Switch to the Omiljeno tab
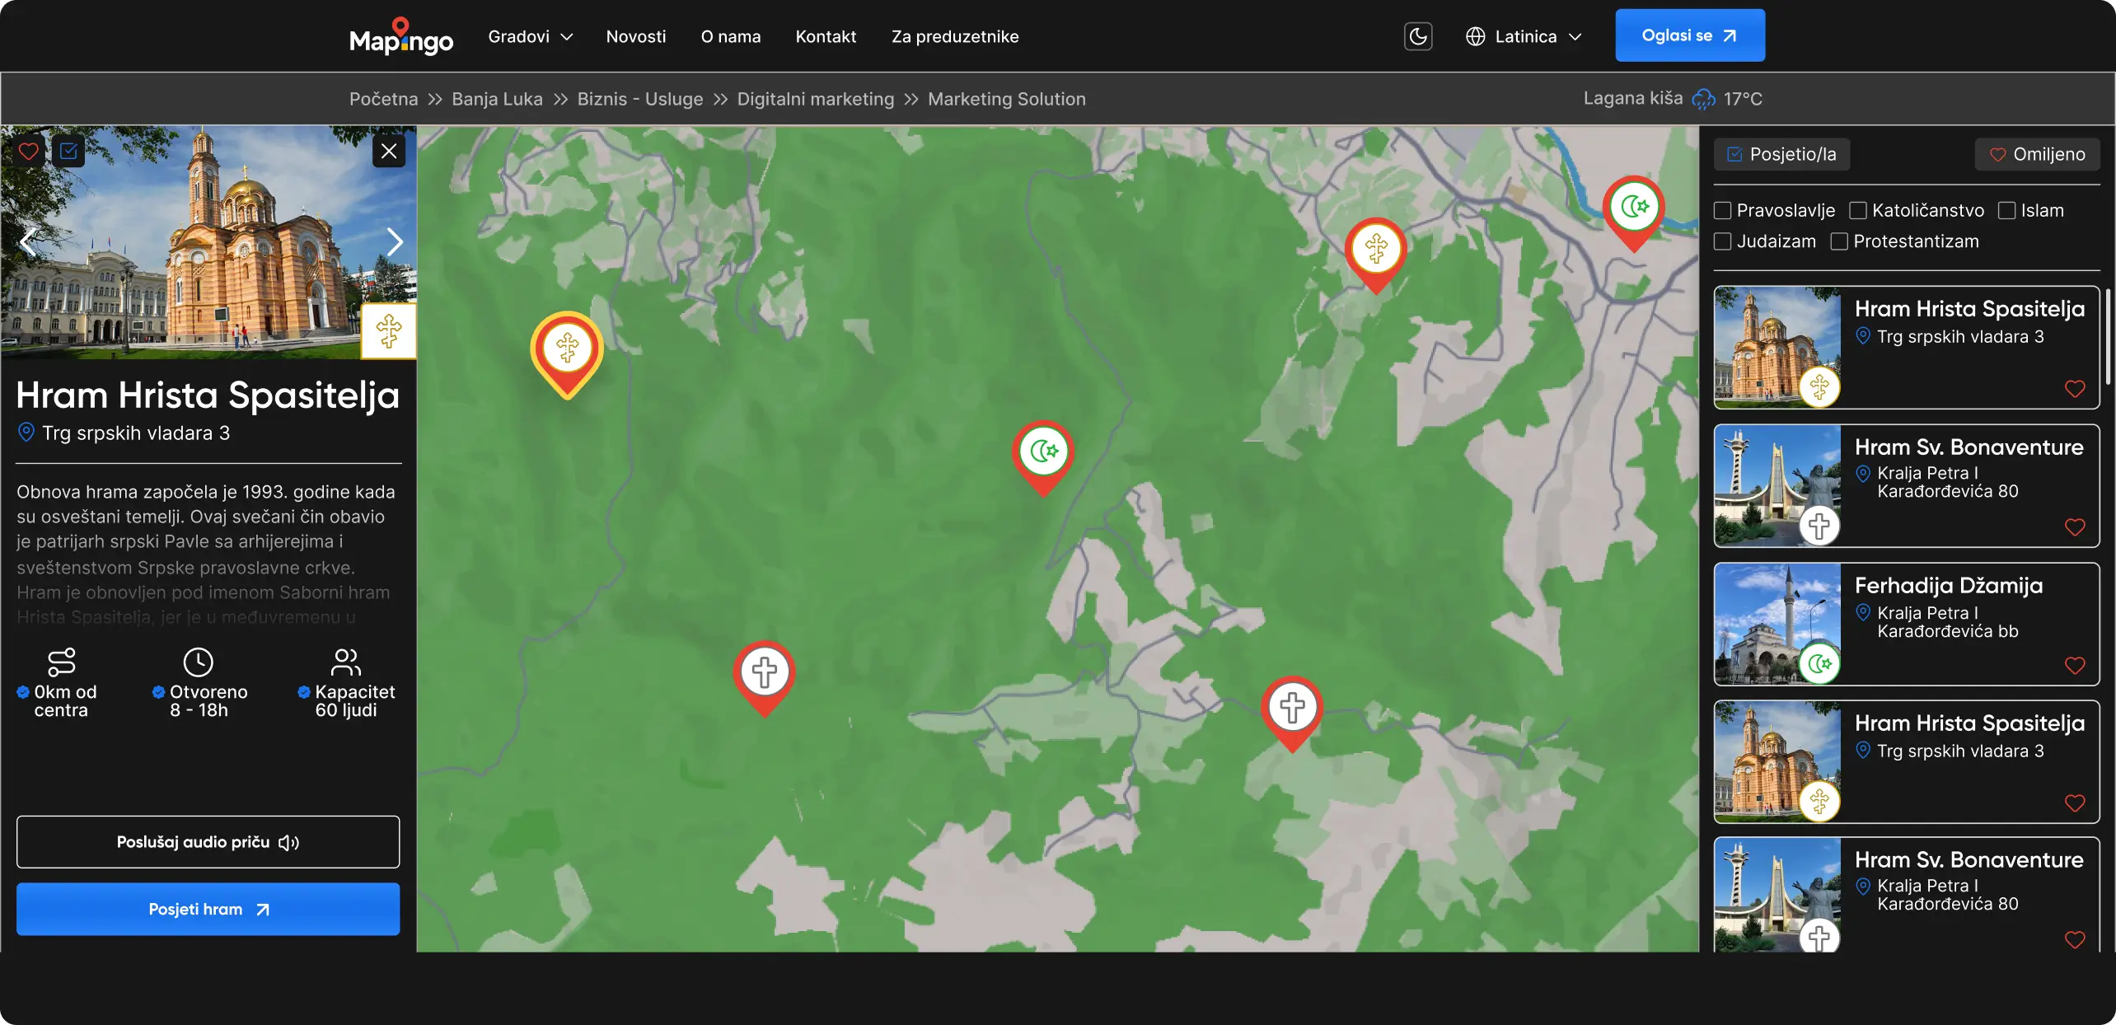 pos(2037,154)
